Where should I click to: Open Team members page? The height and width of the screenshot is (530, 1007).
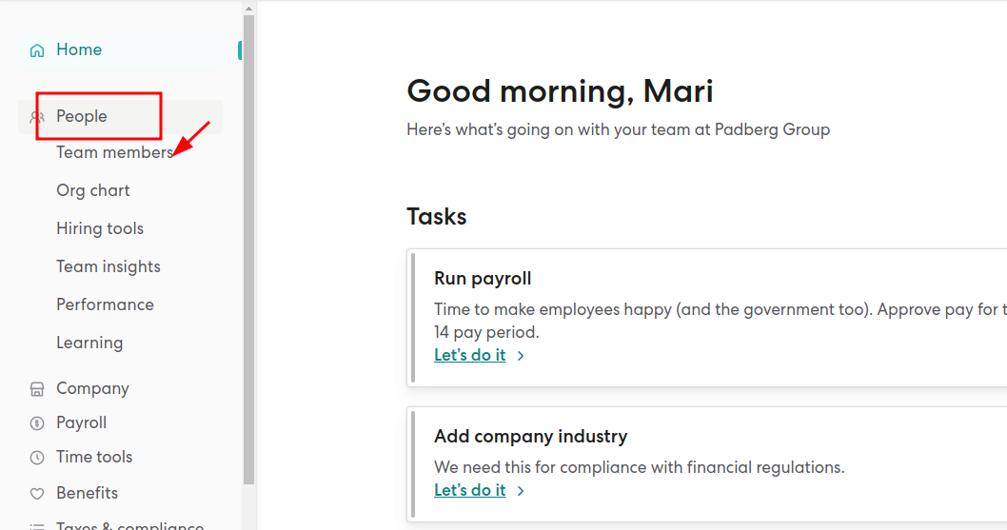point(113,152)
